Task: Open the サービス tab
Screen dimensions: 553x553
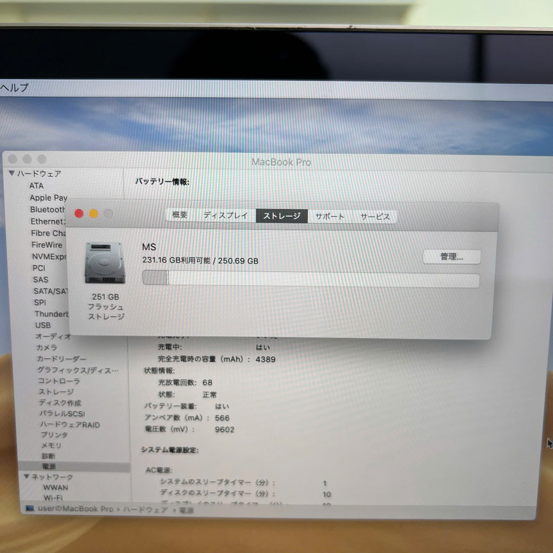Action: point(375,217)
